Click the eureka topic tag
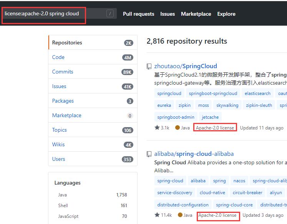The image size is (287, 224). (x=164, y=105)
